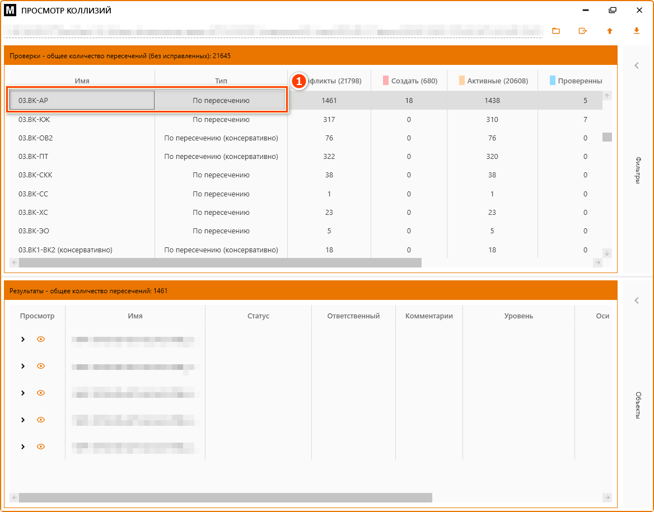Expand the Фильтры side panel chevron
Image resolution: width=654 pixels, height=512 pixels.
(x=637, y=66)
